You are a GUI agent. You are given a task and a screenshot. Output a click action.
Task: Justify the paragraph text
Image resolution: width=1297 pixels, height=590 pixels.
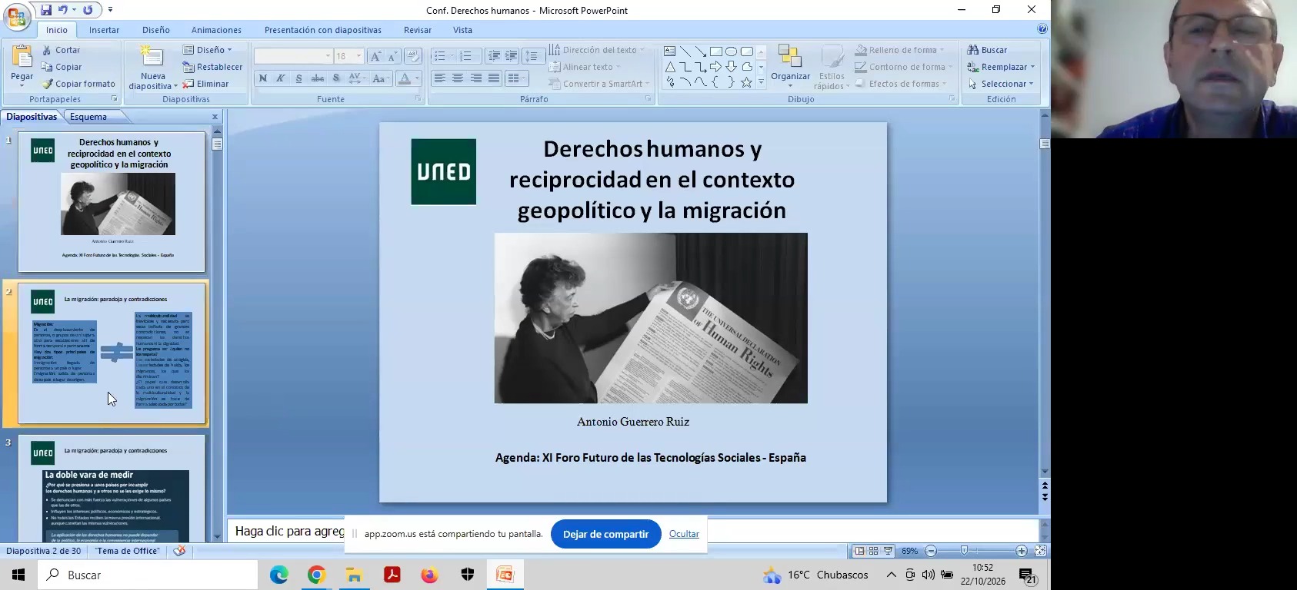(494, 78)
